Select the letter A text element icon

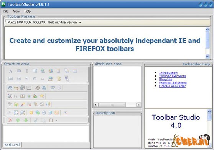point(10,71)
